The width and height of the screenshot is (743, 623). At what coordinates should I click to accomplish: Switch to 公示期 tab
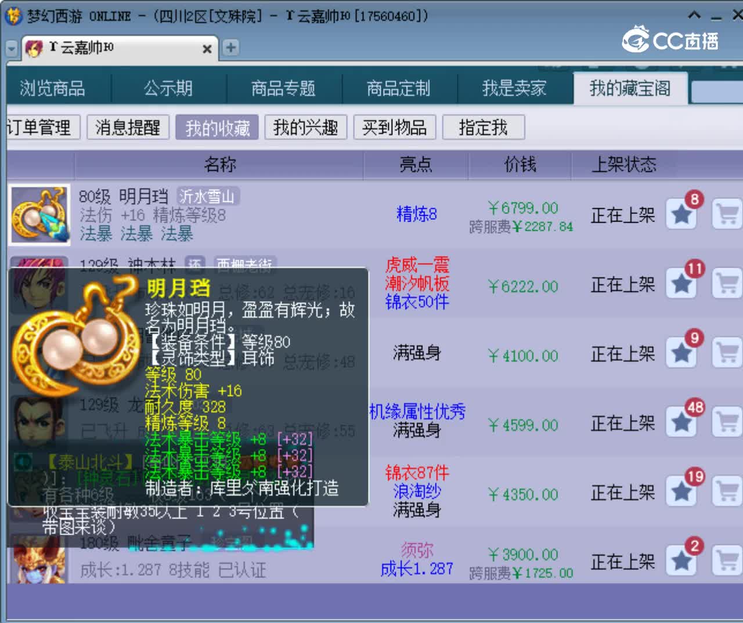168,88
